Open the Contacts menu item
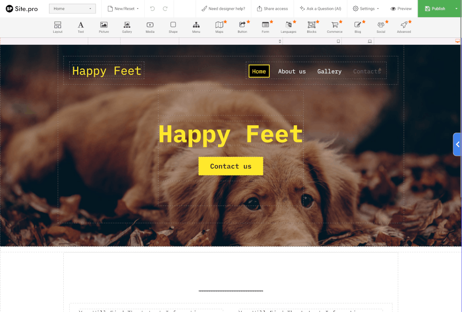This screenshot has height=312, width=462. (x=367, y=71)
